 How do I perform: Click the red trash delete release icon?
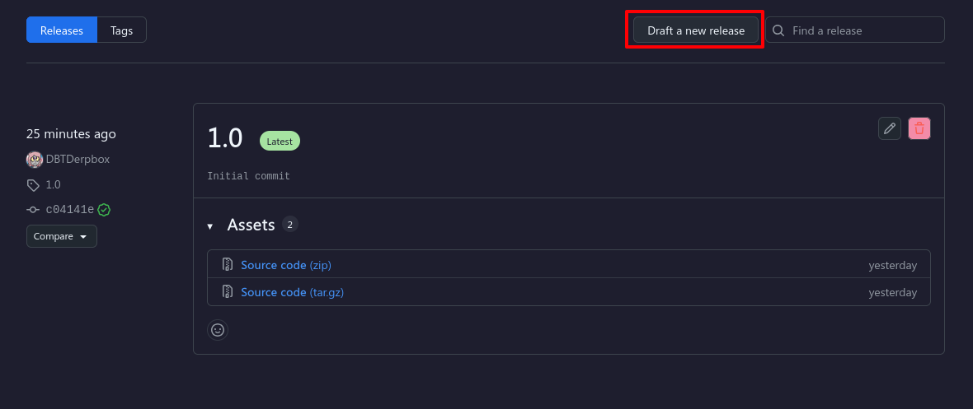click(x=919, y=129)
